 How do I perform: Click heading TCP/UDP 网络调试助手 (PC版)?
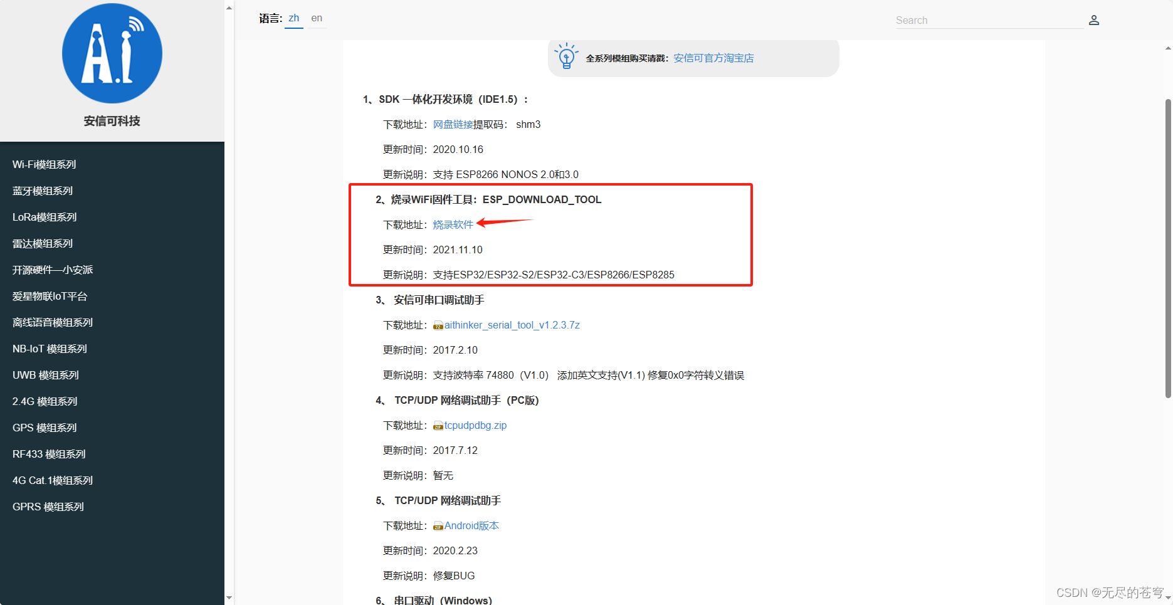tap(466, 400)
